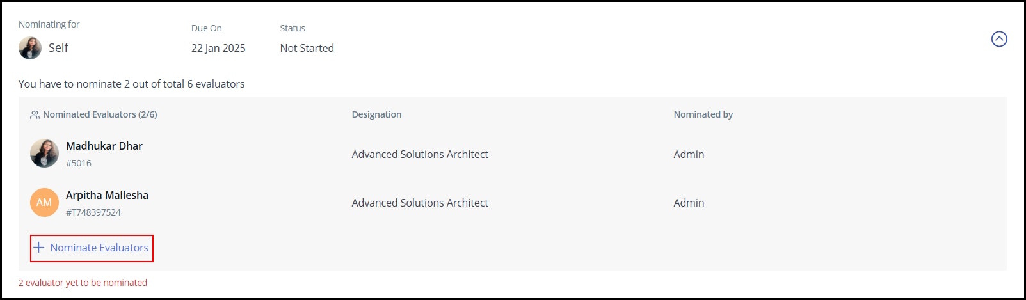Collapse the Self nomination section chevron
This screenshot has height=300, width=1026.
click(x=999, y=39)
